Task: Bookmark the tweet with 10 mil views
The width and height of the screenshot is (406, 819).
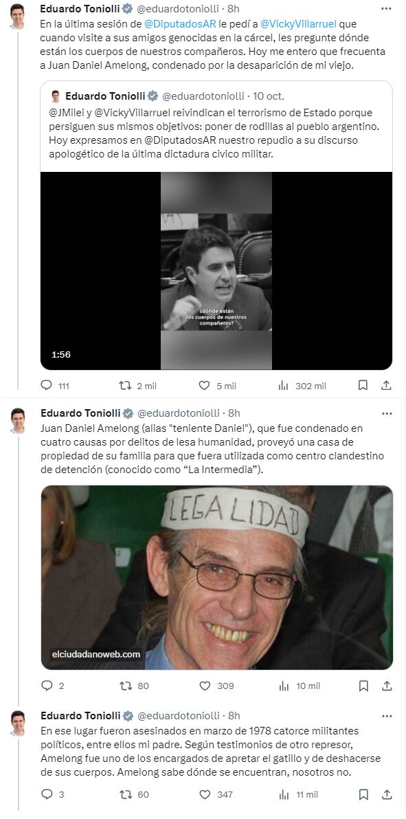Action: (363, 686)
